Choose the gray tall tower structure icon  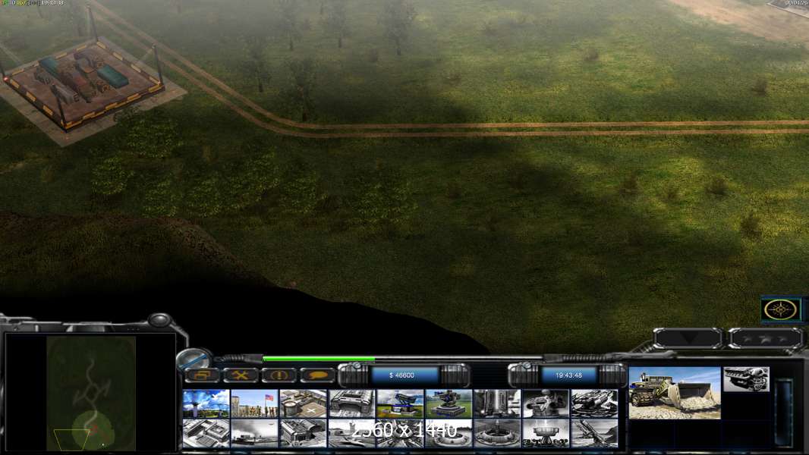[x=497, y=403]
